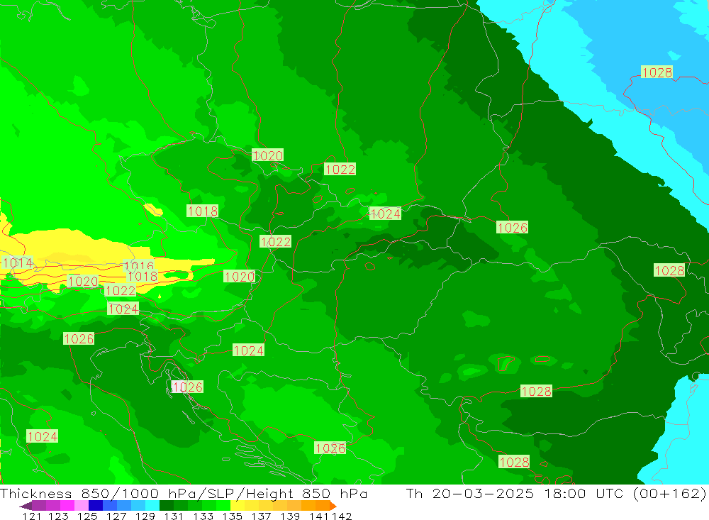Click the date Th 20-03-2025 text

coord(470,493)
